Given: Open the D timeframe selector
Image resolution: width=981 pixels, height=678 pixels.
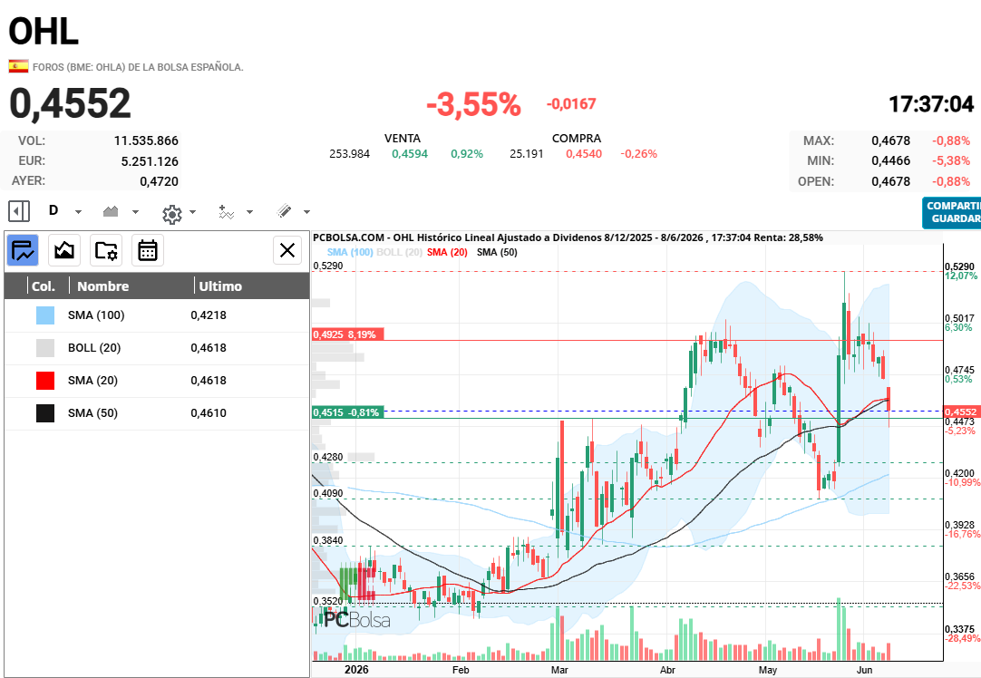Looking at the screenshot, I should (x=53, y=211).
